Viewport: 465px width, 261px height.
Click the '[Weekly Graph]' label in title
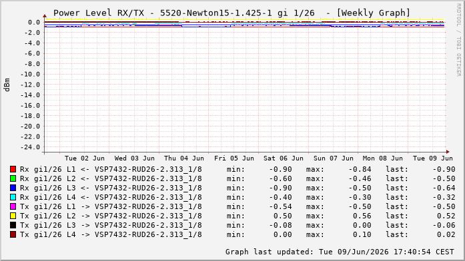374,13
